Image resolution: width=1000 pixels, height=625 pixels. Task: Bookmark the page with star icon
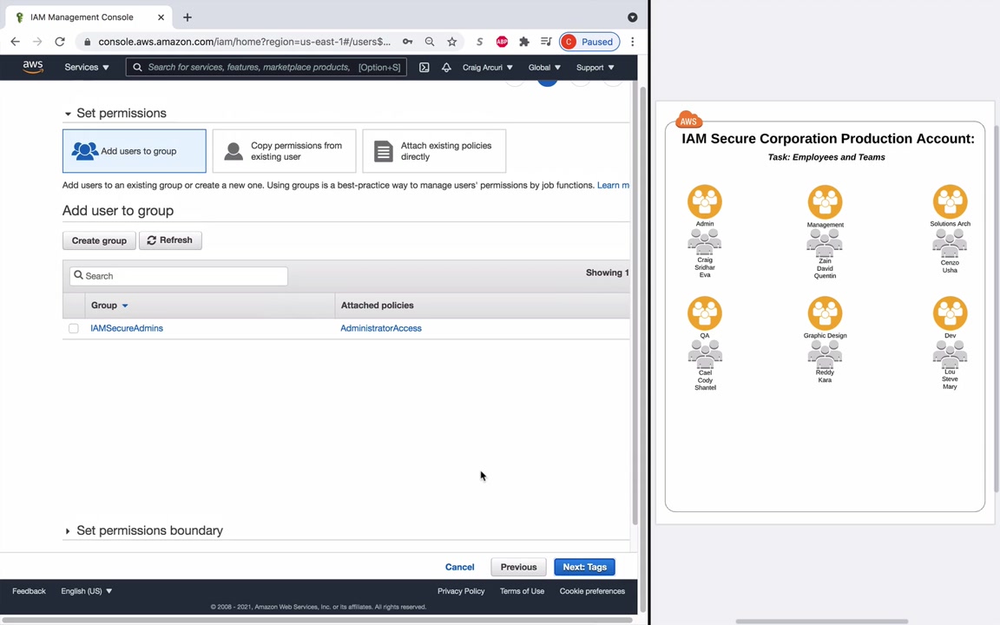pos(452,42)
